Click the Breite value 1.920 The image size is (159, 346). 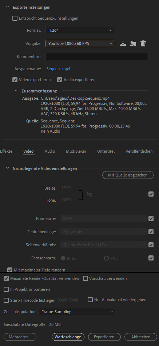(x=66, y=188)
